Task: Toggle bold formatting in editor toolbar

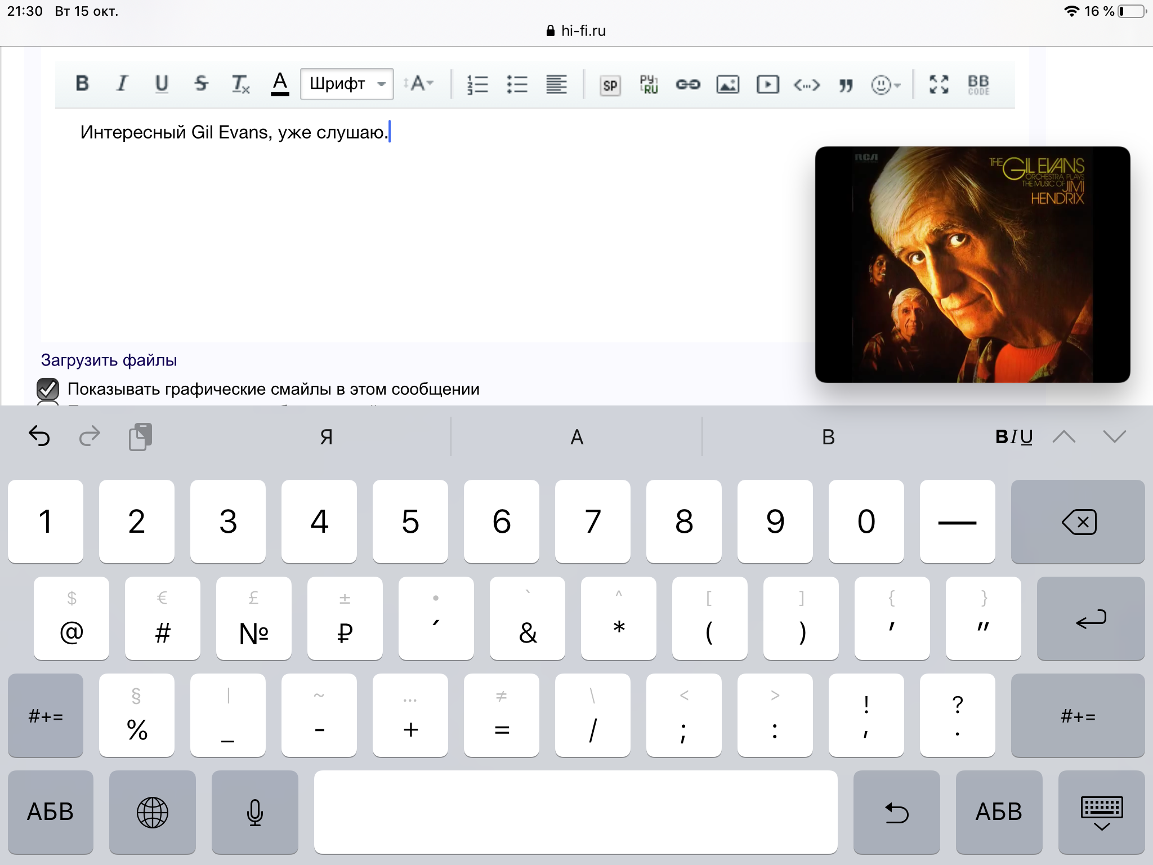Action: (82, 84)
